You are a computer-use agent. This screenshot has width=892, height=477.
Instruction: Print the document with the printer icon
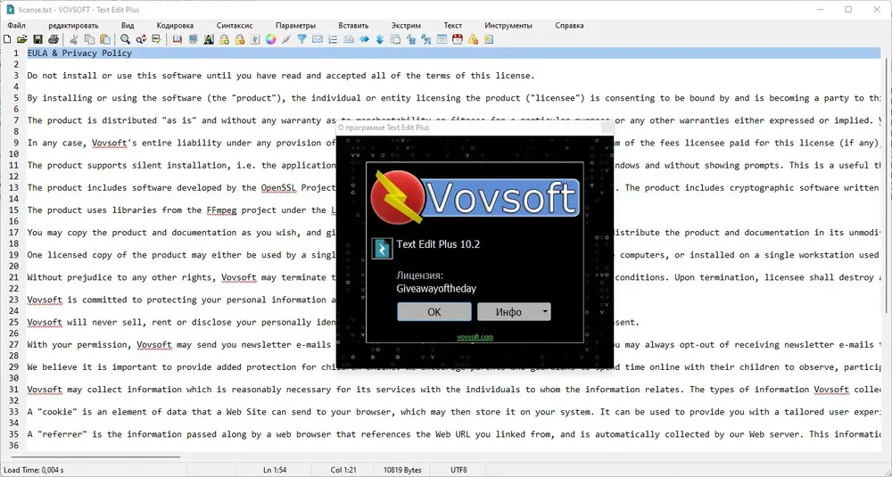pyautogui.click(x=54, y=39)
